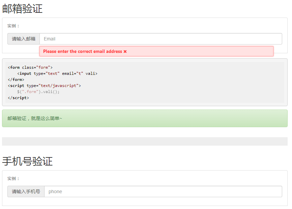The image size is (292, 209).
Task: Click the 邮箱验证 heading
Action: [x=22, y=9]
